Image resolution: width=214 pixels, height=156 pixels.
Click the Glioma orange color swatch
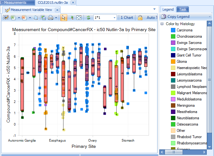click(x=173, y=62)
